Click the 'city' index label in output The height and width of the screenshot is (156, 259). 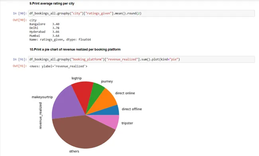(33, 20)
